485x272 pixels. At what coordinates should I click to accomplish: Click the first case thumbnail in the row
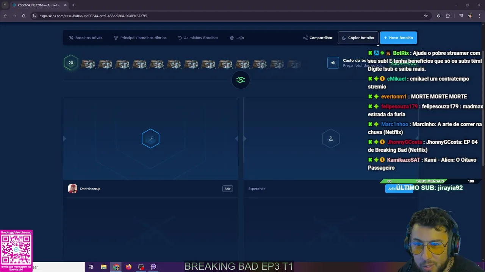88,64
